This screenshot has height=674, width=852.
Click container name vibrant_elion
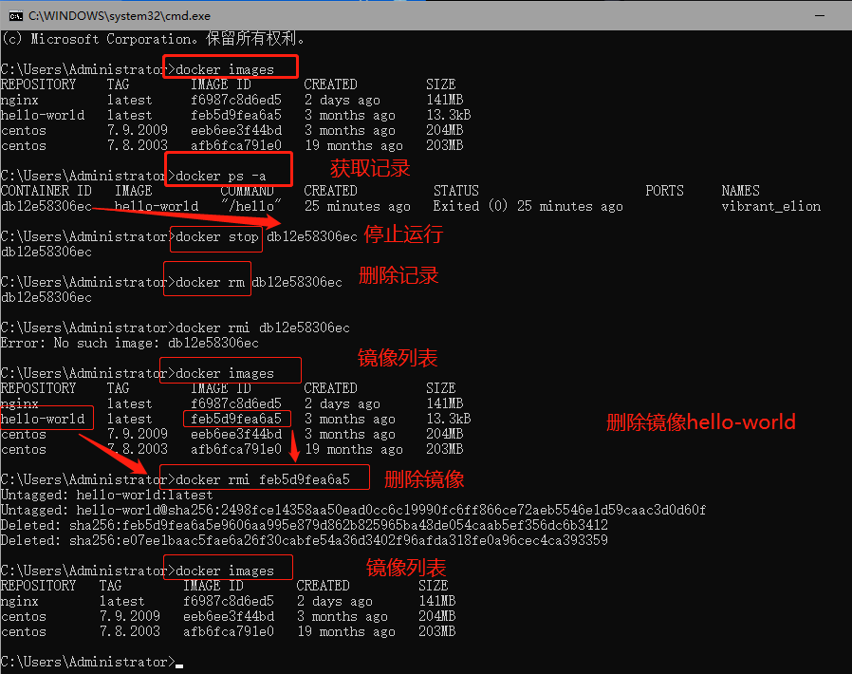coord(770,207)
